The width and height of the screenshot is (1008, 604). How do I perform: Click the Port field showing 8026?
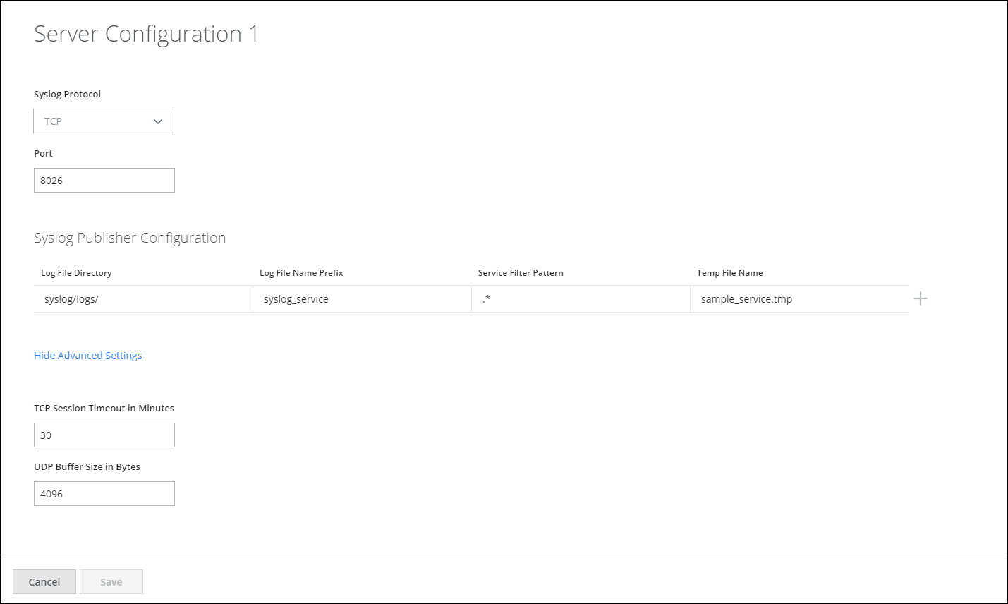(x=104, y=181)
